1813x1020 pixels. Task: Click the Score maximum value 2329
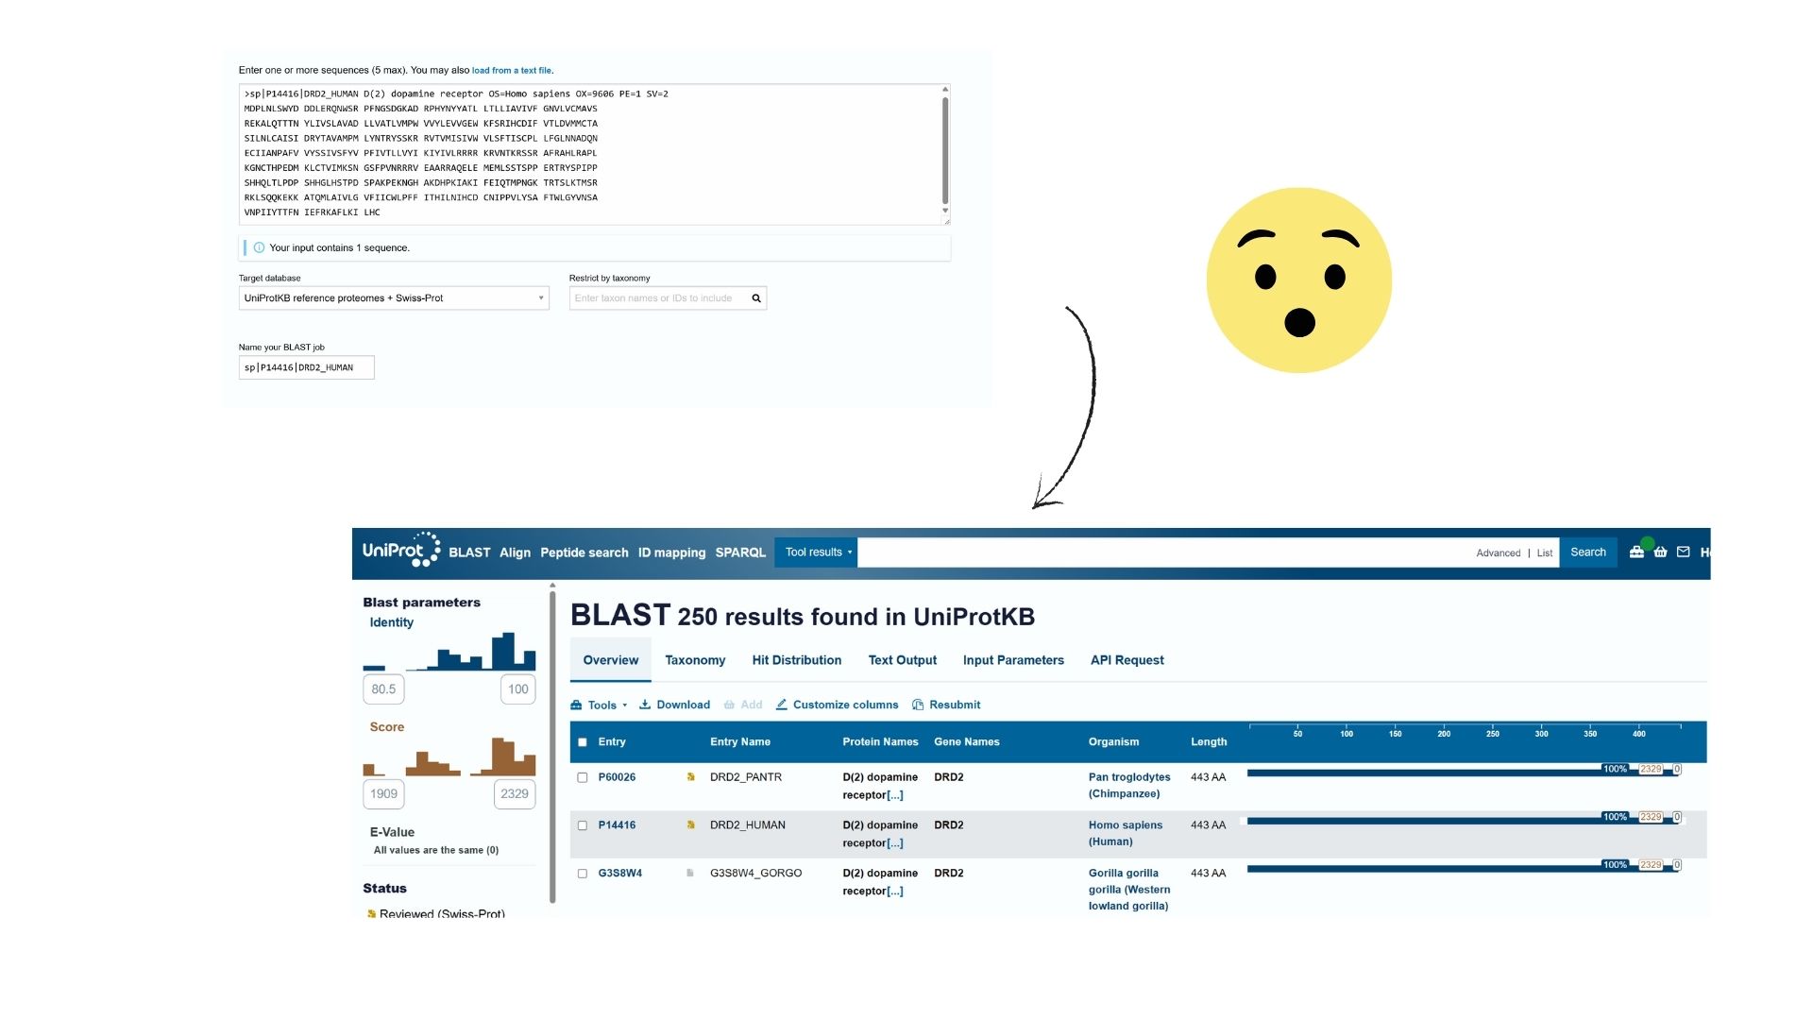point(515,794)
